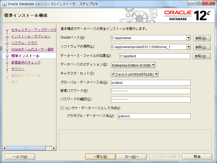Go to サマリー step link
Viewport: 217px width, 163px height.
(18, 69)
